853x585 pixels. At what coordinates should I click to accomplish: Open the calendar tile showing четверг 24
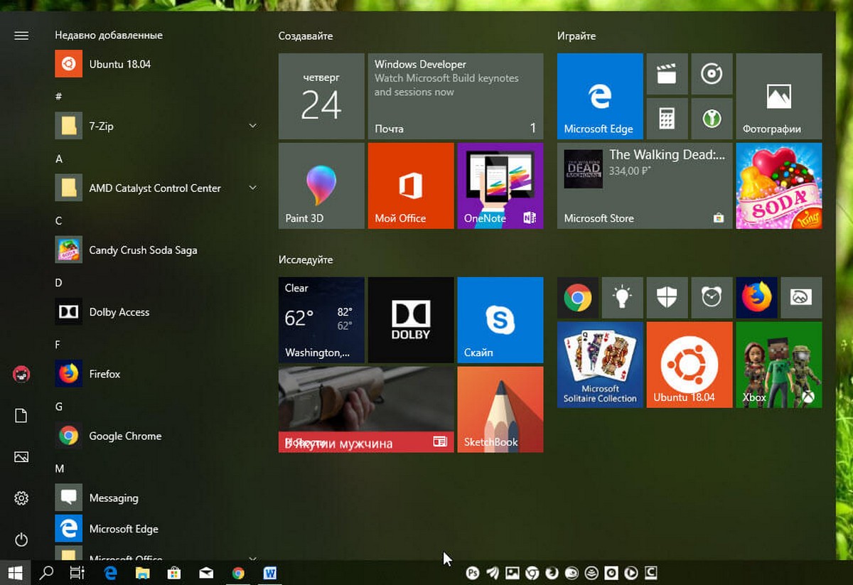pos(321,96)
